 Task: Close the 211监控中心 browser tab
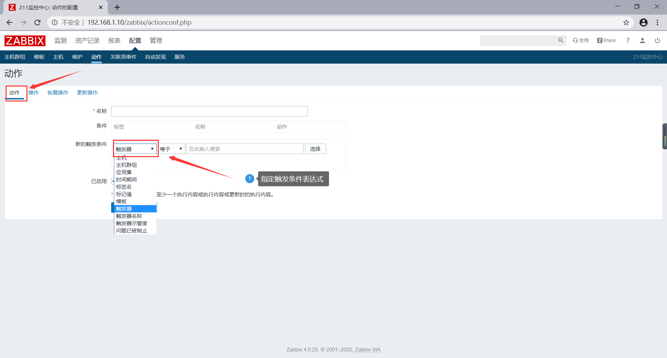(x=101, y=7)
